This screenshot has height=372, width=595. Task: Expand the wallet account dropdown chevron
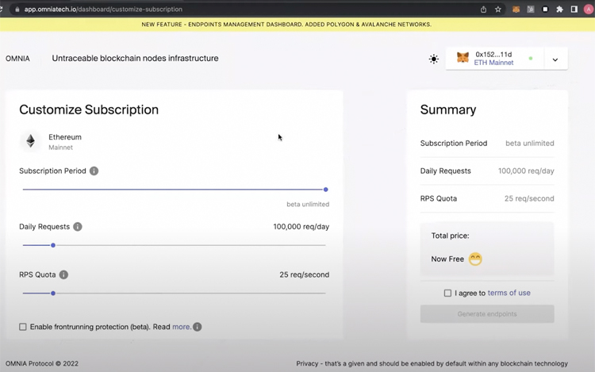[x=555, y=59]
